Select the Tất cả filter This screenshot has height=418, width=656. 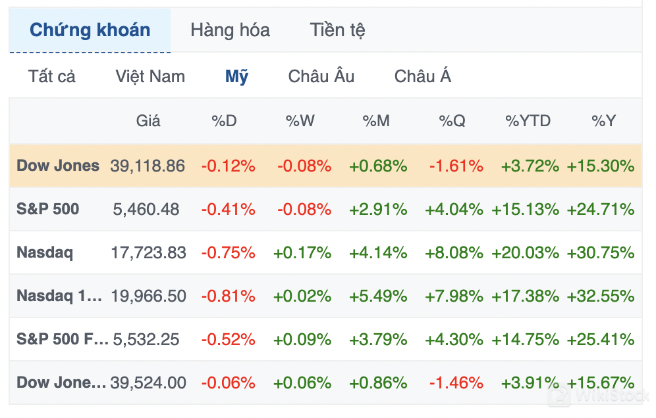coord(52,76)
